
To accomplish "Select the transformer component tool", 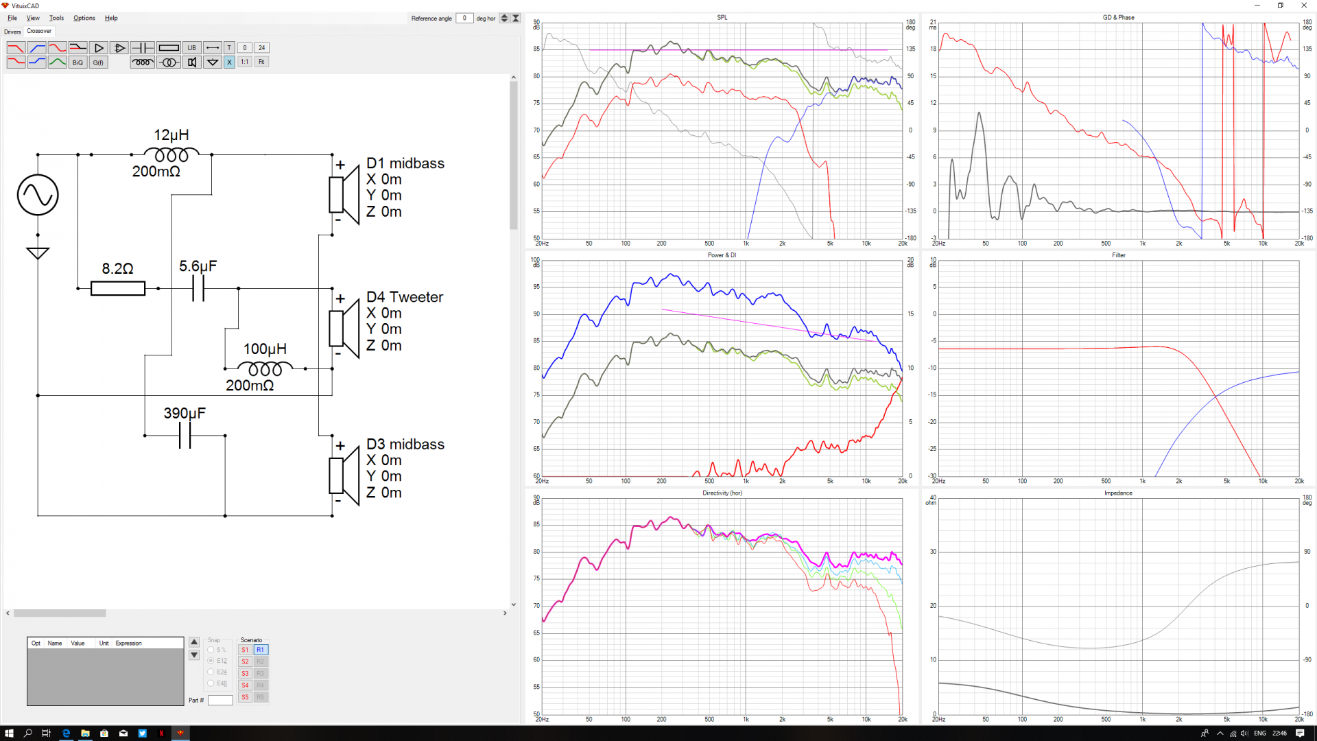I will click(168, 62).
